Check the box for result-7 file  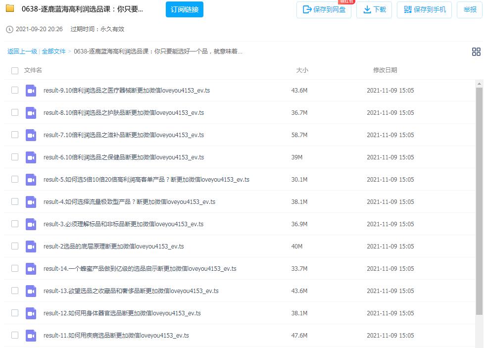(x=15, y=135)
